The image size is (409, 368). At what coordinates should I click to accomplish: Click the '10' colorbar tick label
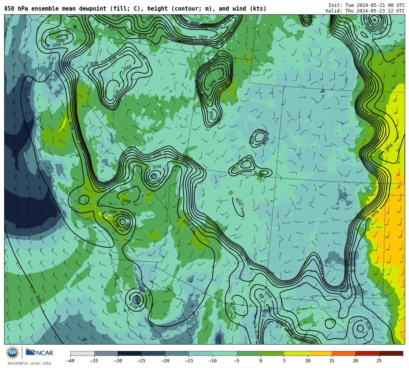(308, 361)
